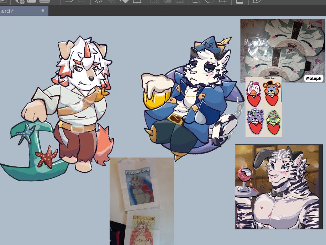Click the Undo arrow icon
This screenshot has width=326, height=245.
click(x=69, y=1)
